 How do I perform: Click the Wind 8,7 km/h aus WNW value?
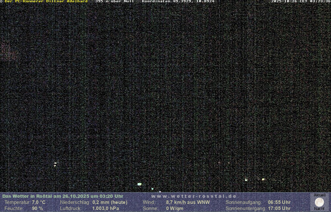[x=188, y=202]
